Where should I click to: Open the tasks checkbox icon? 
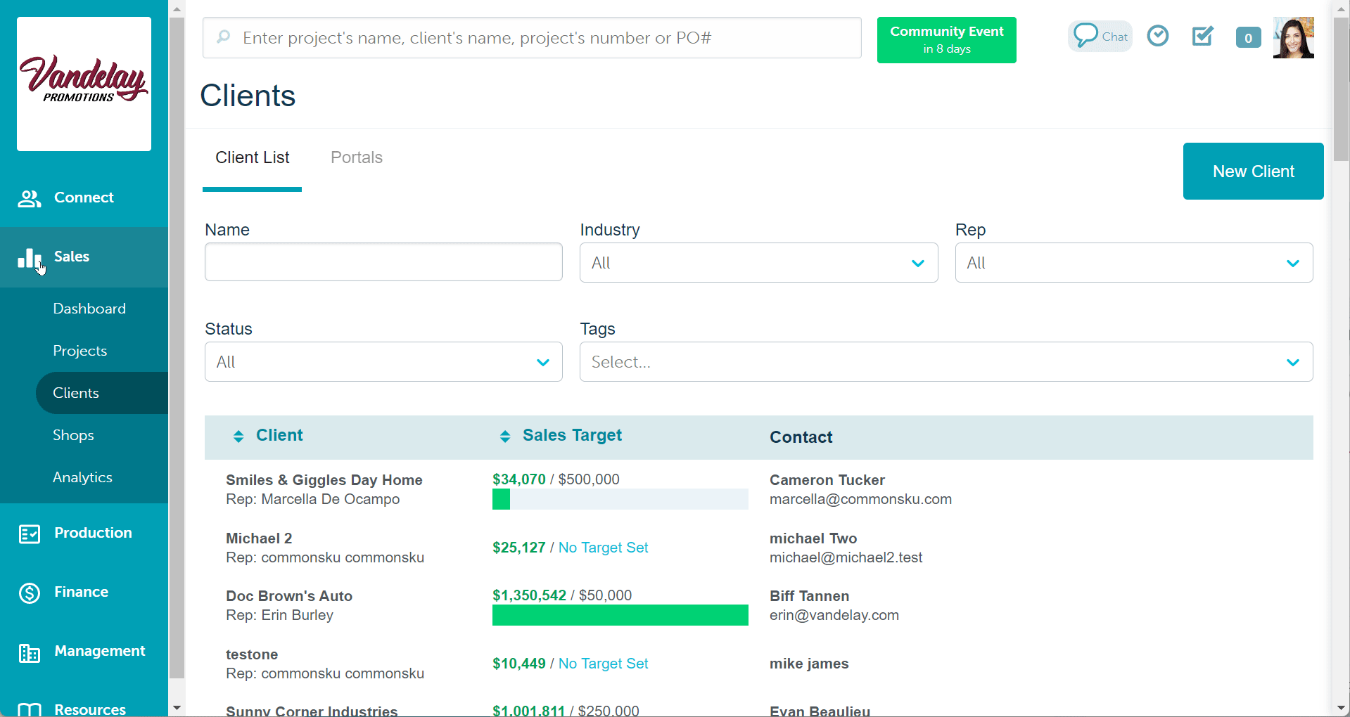click(x=1202, y=36)
